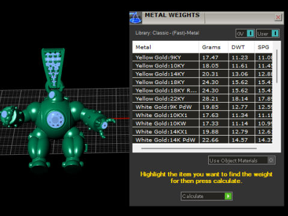This screenshot has width=288, height=216.
Task: Select the White Gold:14K PdW row
Action: (202, 140)
